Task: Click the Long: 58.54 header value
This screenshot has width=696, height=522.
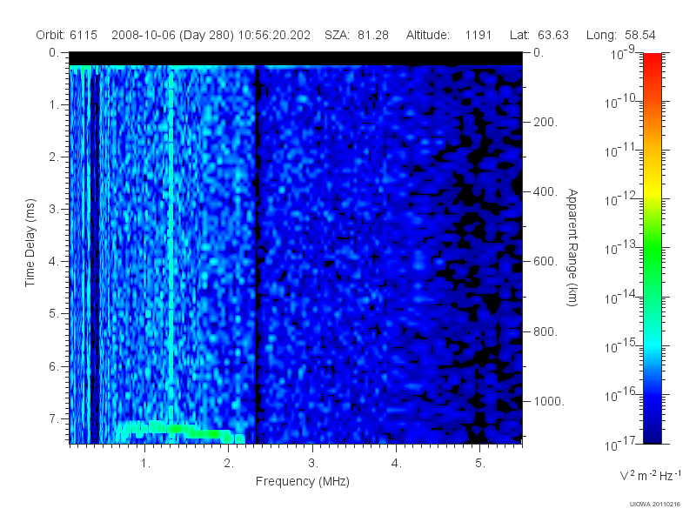Action: (x=621, y=35)
